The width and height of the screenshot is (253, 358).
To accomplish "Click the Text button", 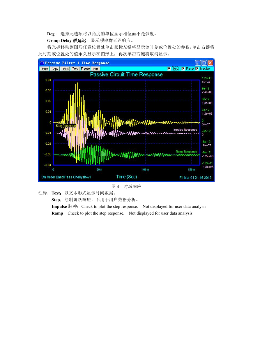I will click(75, 69).
